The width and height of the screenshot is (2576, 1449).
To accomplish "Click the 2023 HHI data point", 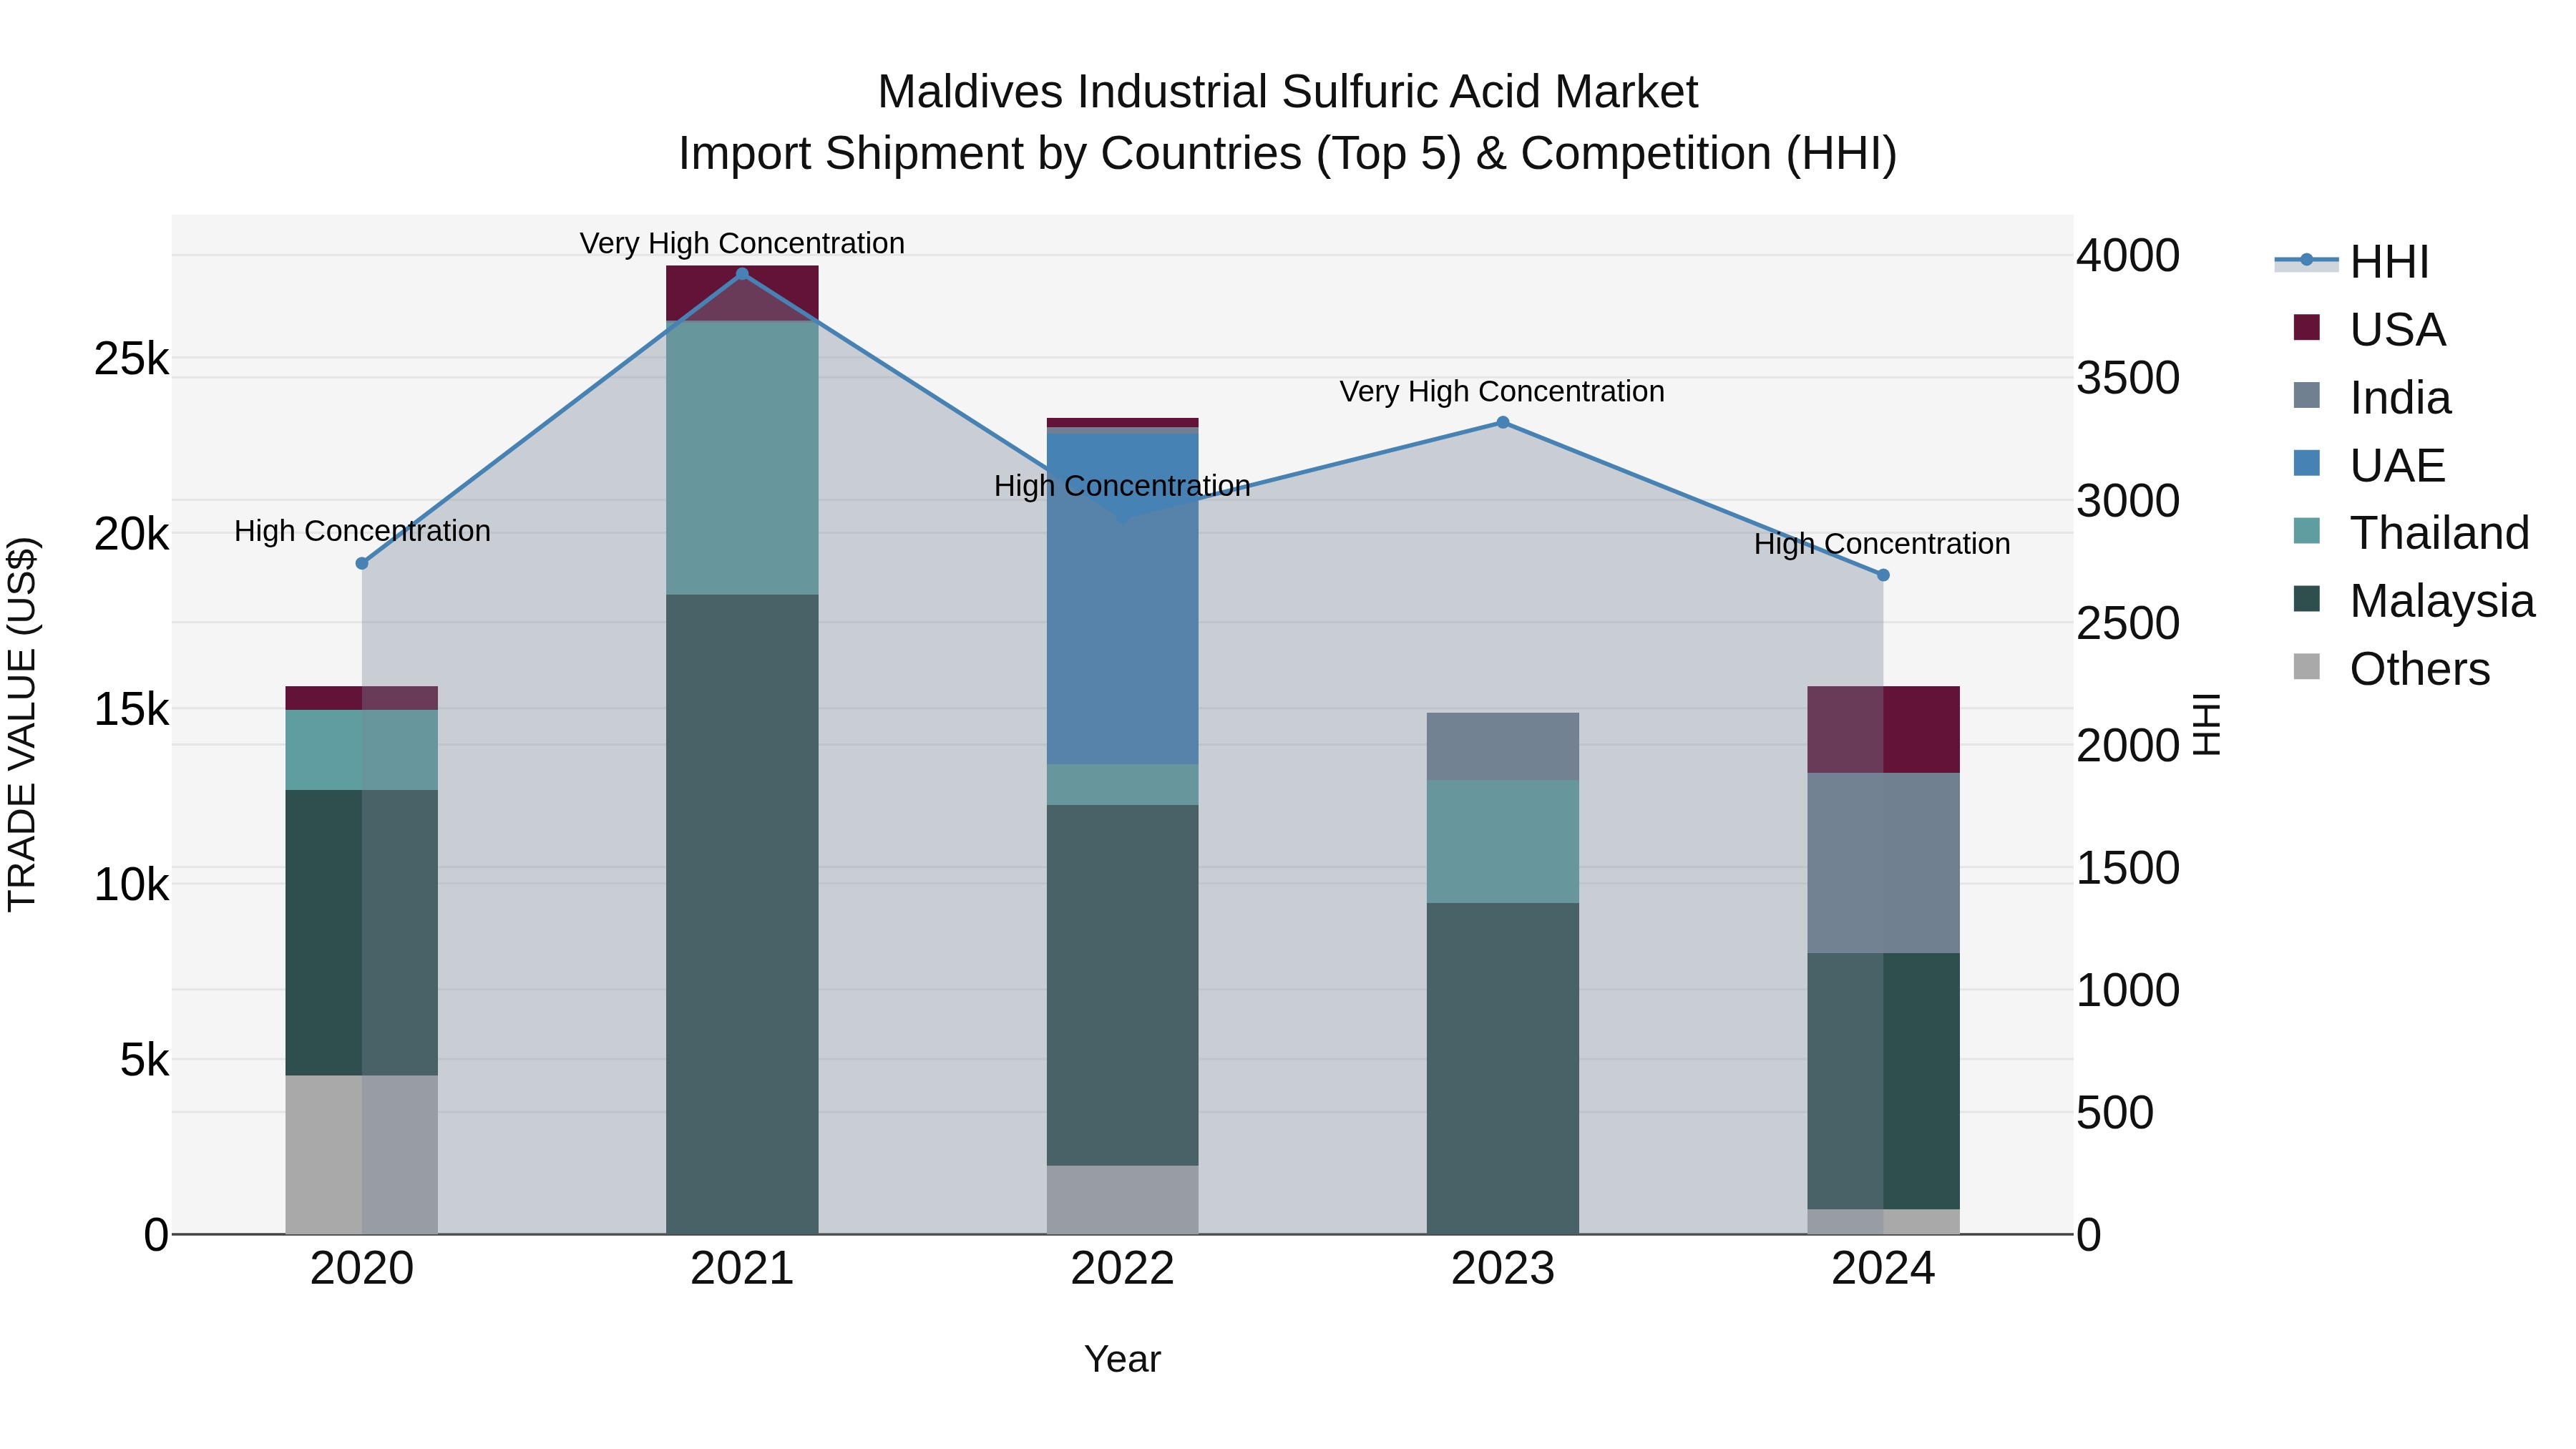I will [x=1502, y=422].
